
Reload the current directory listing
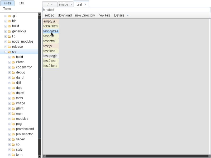click(49, 15)
